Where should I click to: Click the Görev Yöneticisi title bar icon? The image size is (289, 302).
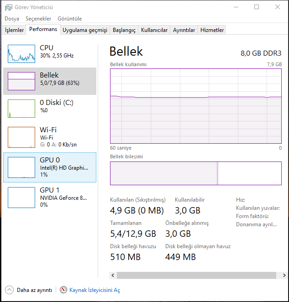[x=9, y=7]
